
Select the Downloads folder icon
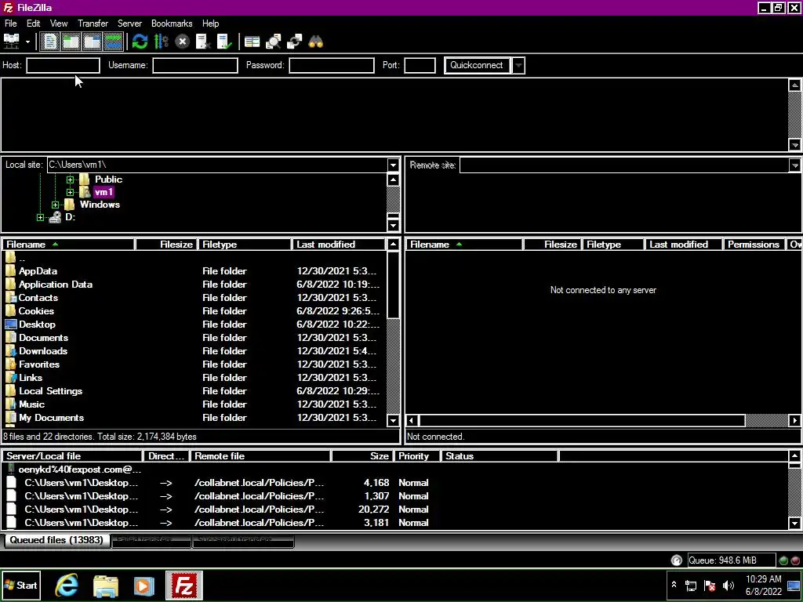(x=11, y=351)
